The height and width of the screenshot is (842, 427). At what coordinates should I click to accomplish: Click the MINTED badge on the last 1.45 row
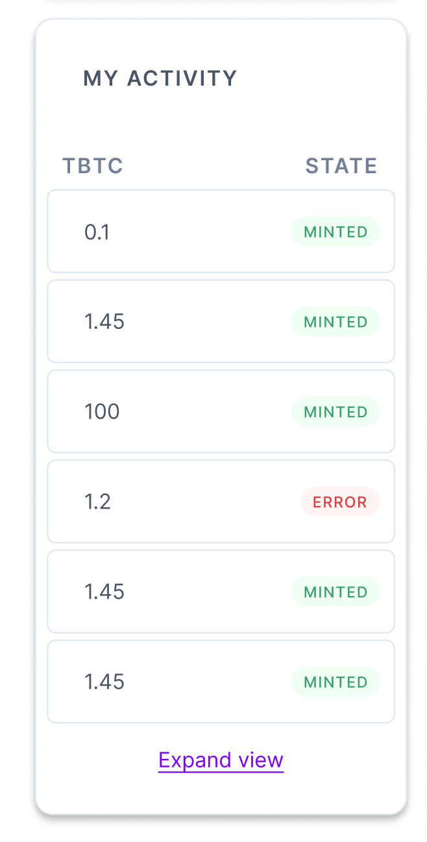point(335,681)
